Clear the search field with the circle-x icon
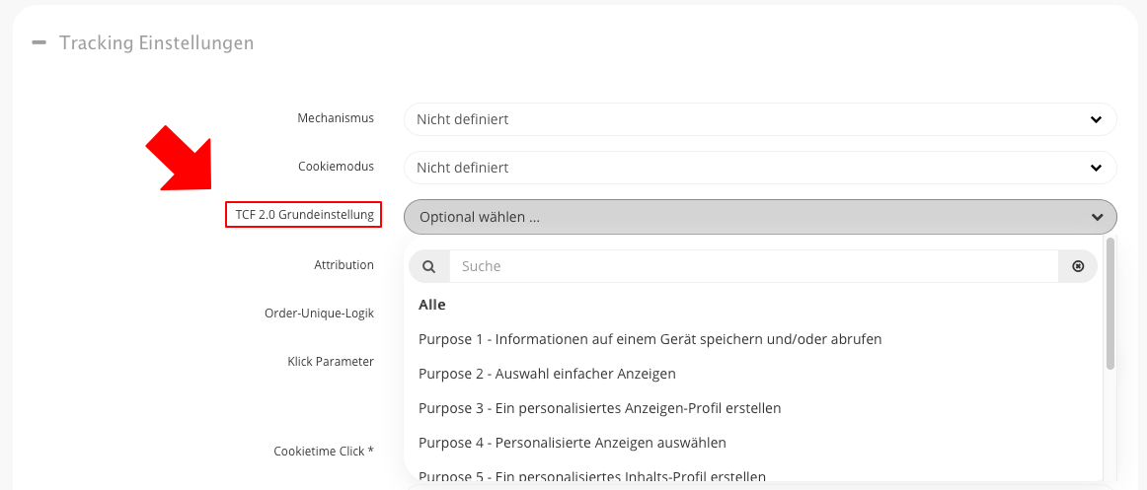Viewport: 1147px width, 490px height. [x=1078, y=266]
